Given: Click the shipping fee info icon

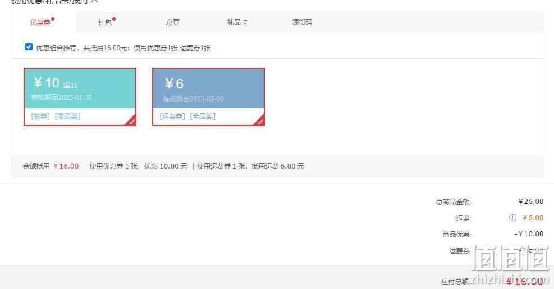Looking at the screenshot, I should click(512, 218).
